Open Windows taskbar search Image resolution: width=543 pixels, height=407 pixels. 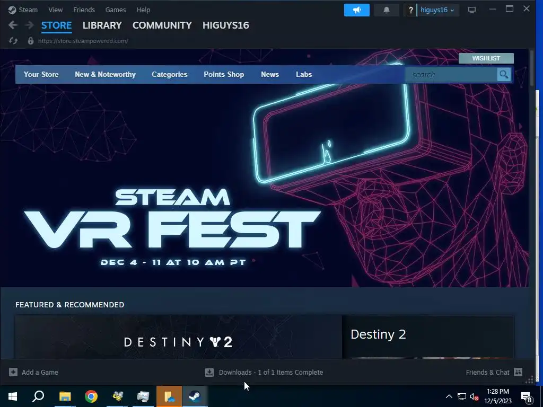click(x=38, y=396)
